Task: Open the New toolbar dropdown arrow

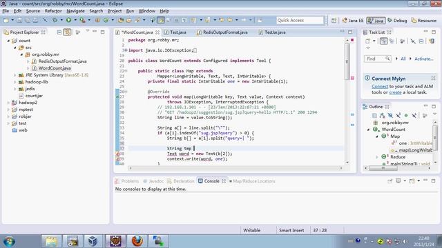Action: tap(12, 20)
